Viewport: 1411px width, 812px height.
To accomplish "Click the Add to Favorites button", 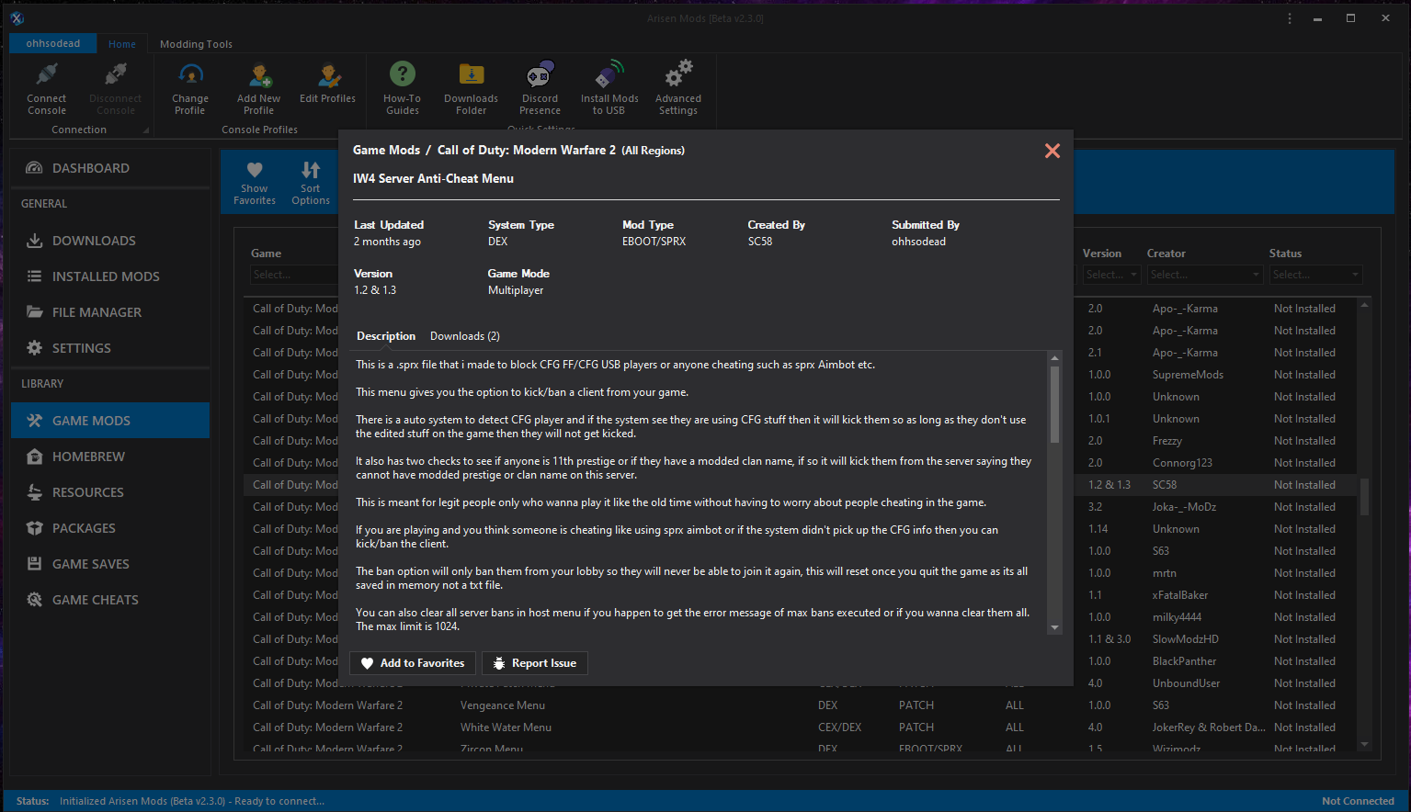I will pyautogui.click(x=413, y=663).
